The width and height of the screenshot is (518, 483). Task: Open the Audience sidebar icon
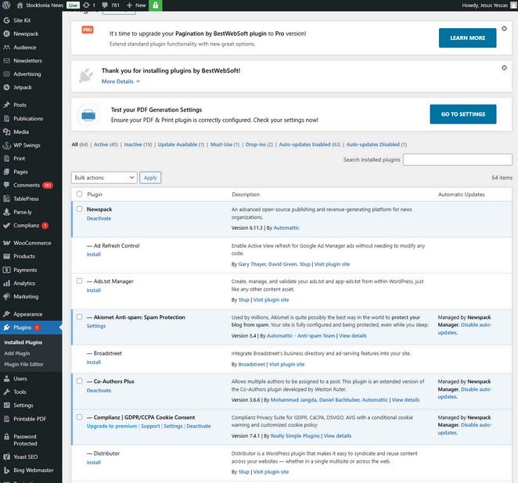6,47
